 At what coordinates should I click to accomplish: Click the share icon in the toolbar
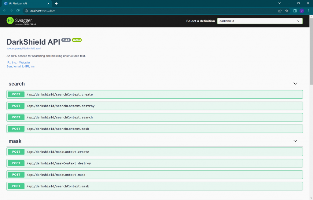pos(279,10)
